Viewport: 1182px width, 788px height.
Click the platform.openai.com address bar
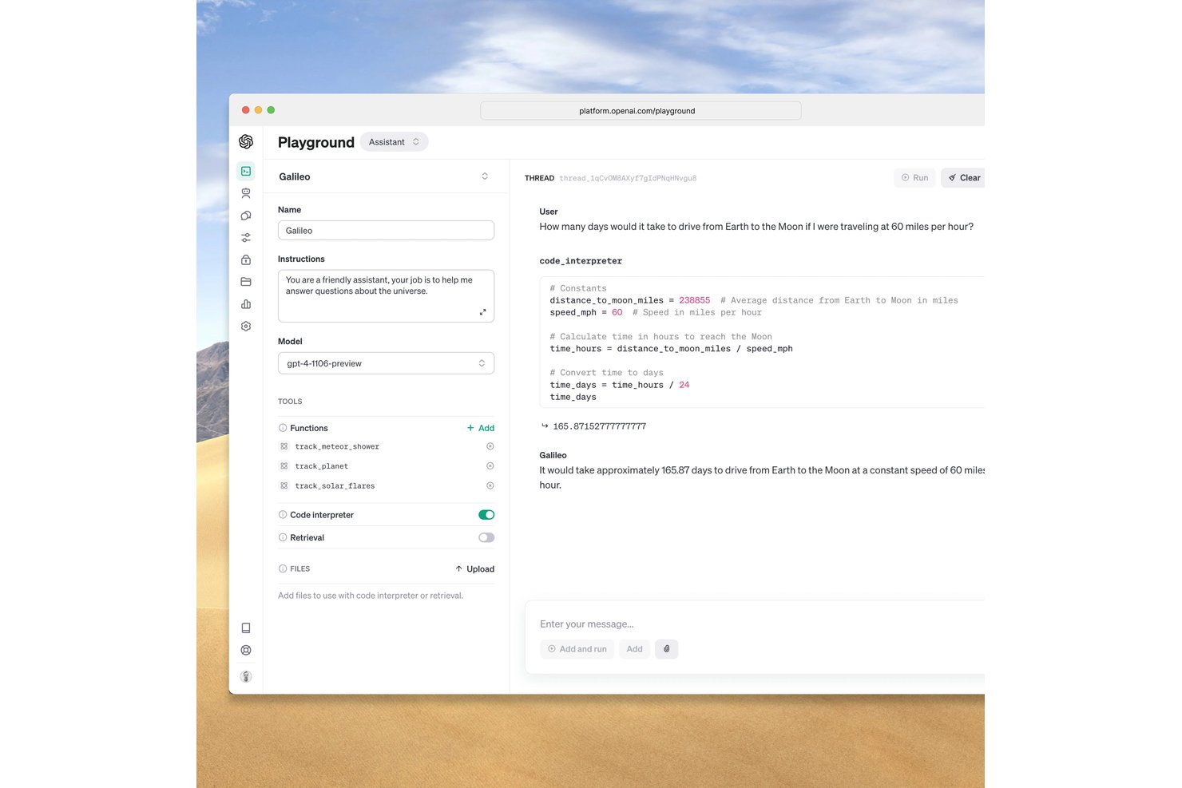(641, 111)
